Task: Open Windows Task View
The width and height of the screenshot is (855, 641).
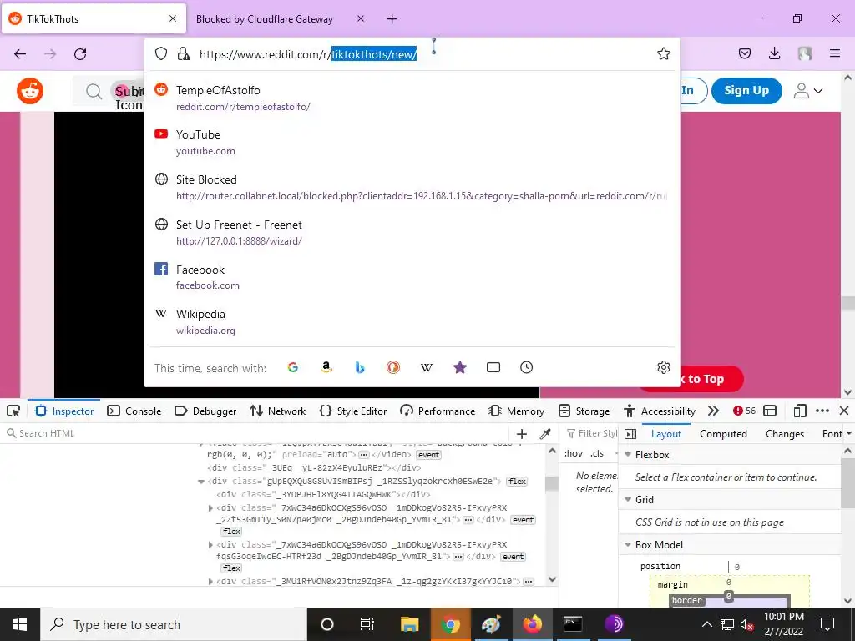Action: 367,624
